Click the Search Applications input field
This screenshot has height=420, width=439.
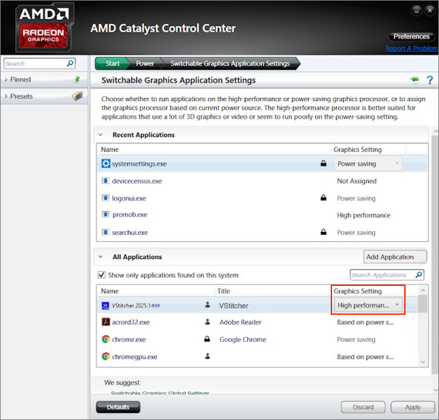[x=387, y=275]
